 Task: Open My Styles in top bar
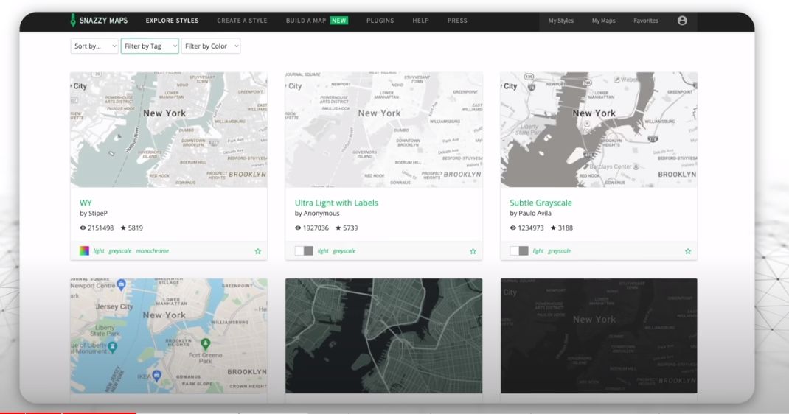coord(560,21)
